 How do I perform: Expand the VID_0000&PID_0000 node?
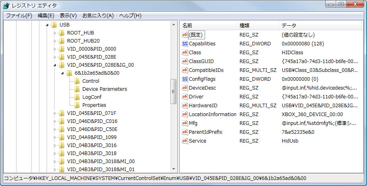pyautogui.click(x=55, y=49)
